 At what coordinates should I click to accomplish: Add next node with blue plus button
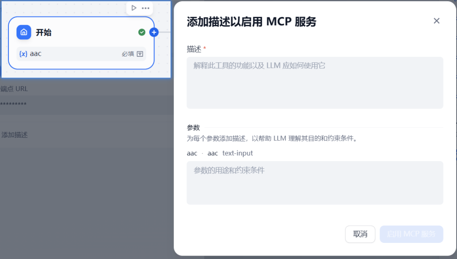pos(154,32)
